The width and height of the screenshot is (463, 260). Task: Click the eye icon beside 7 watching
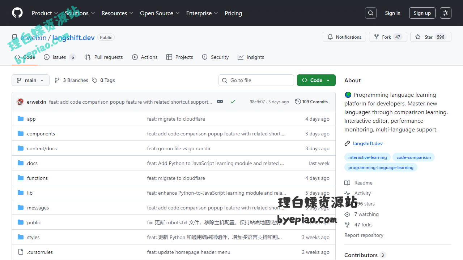[347, 214]
